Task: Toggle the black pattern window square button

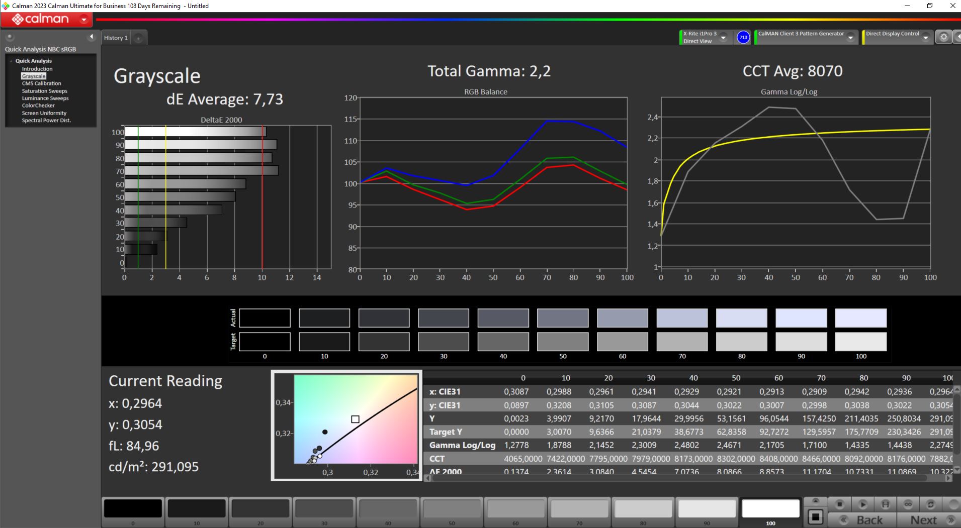Action: (x=816, y=517)
